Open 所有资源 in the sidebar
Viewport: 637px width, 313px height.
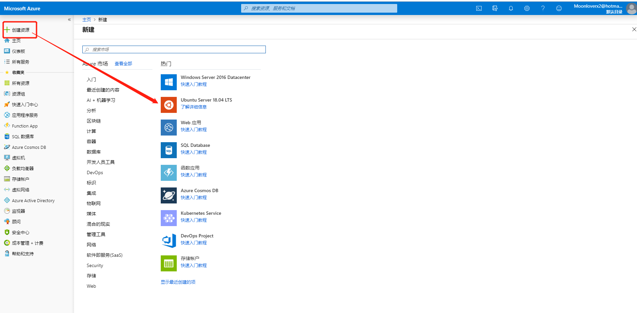coord(20,83)
